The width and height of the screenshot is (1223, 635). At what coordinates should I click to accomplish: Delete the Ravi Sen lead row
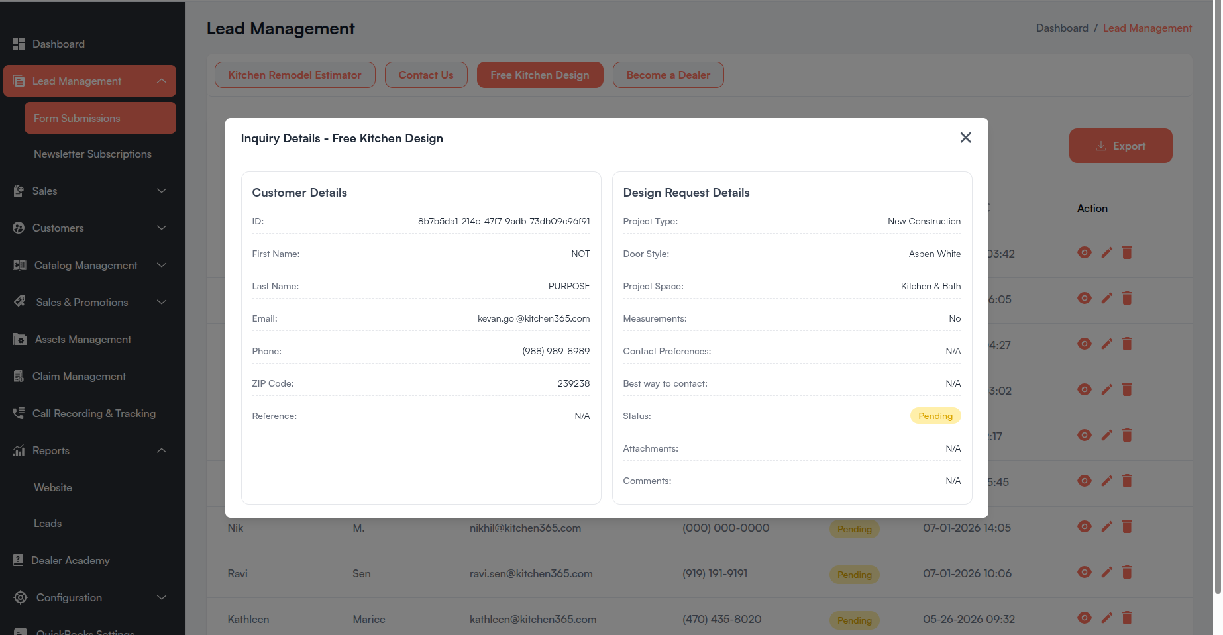pos(1127,573)
